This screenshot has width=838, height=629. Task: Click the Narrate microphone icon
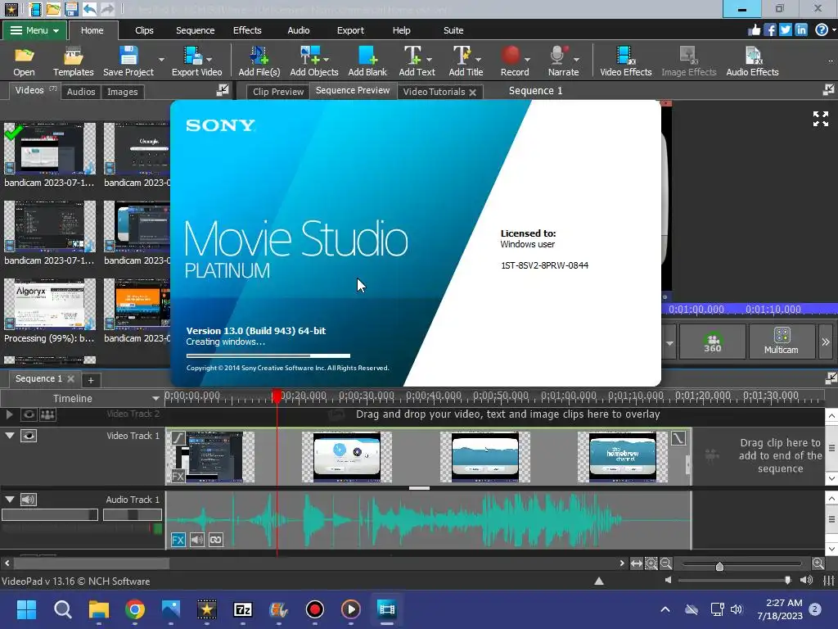pos(557,56)
